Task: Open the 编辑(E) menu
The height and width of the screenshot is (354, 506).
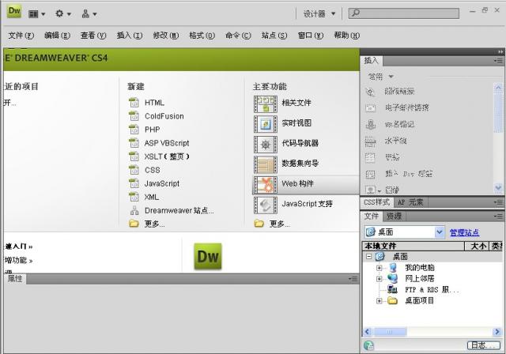Action: click(57, 36)
